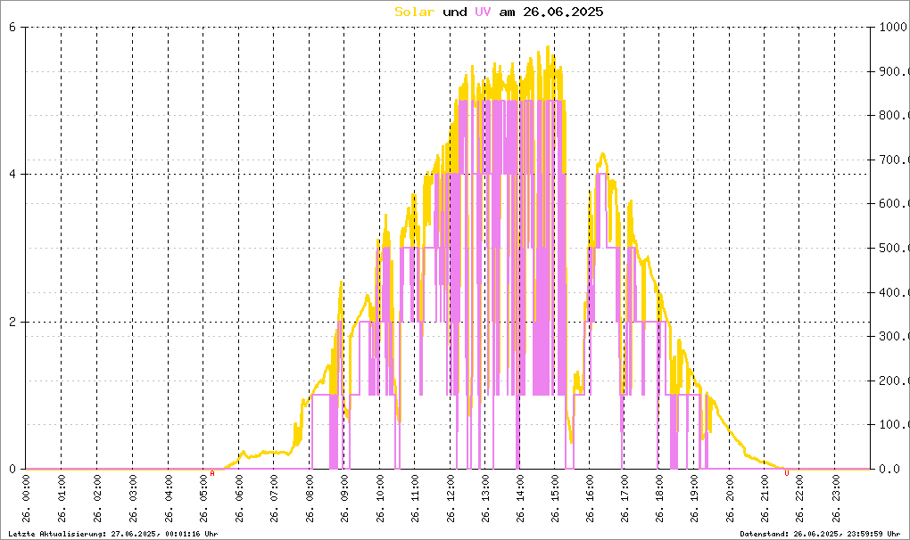Image resolution: width=910 pixels, height=540 pixels.
Task: Click the time label '26. 04:00'
Action: point(169,499)
